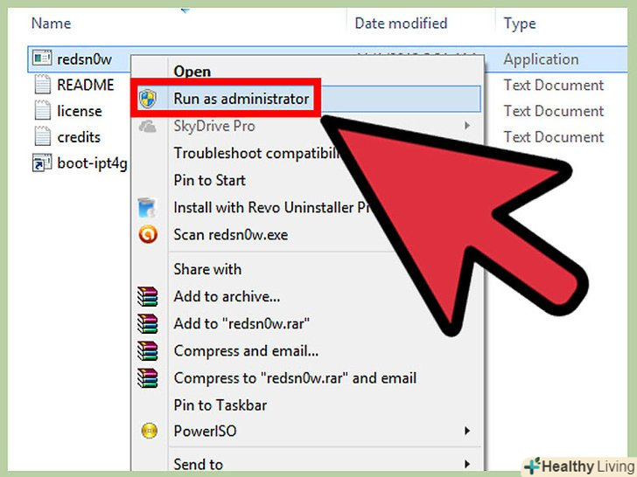Click the redsn0w application file icon
The height and width of the screenshot is (477, 637).
42,59
